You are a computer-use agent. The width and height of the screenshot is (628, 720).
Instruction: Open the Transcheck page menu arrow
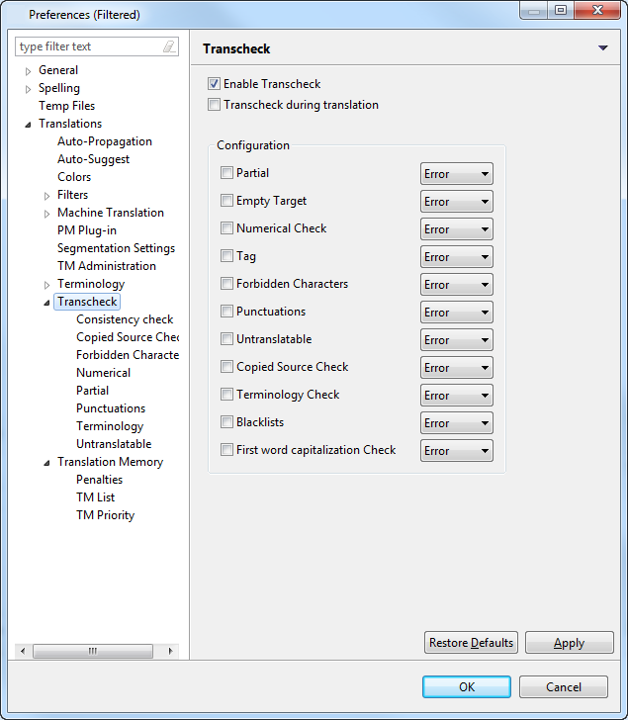point(602,48)
